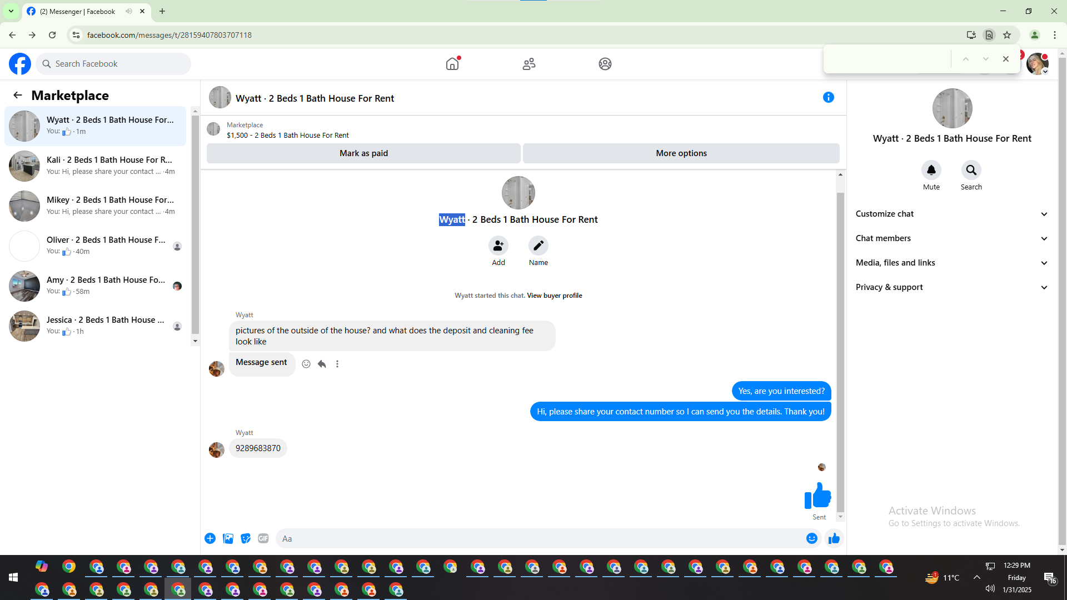Expand Chat members section

click(952, 238)
